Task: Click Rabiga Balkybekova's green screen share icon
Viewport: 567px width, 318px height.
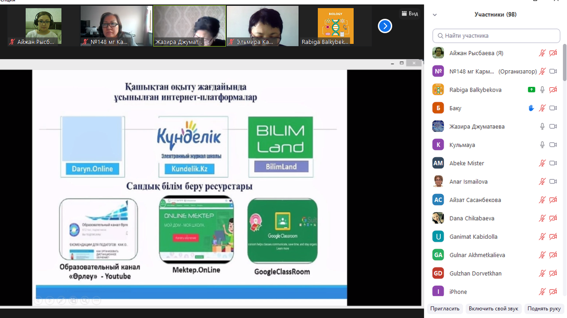Action: click(532, 90)
